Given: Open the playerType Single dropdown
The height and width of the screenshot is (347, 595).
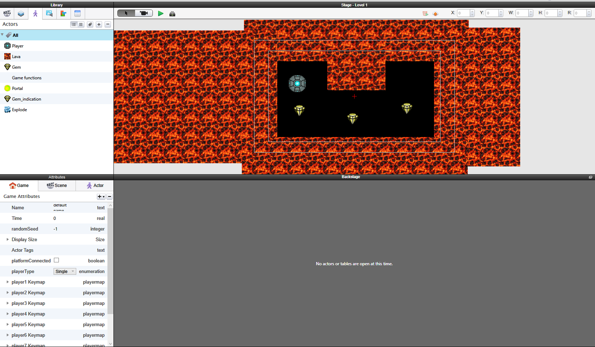Looking at the screenshot, I should [65, 271].
